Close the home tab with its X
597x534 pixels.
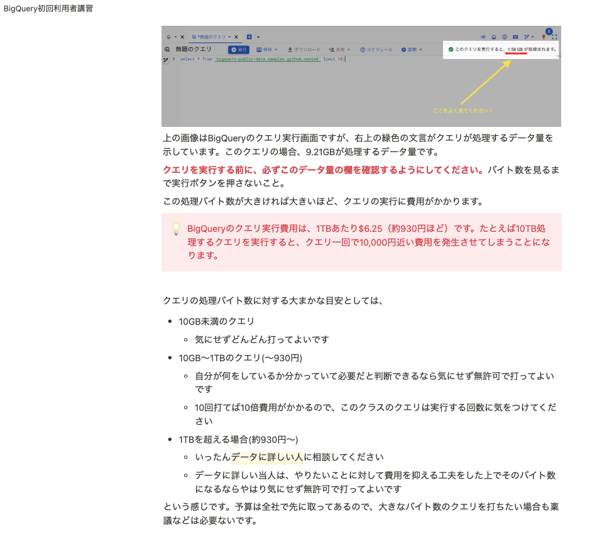coord(182,37)
